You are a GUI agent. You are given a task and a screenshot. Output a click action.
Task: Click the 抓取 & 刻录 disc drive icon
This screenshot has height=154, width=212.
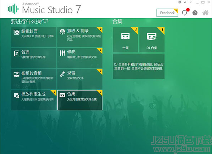62,32
